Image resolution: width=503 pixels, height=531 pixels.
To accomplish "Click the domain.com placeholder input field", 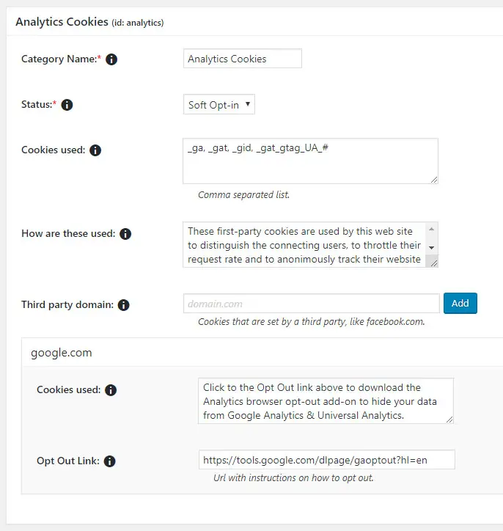I will pyautogui.click(x=311, y=304).
